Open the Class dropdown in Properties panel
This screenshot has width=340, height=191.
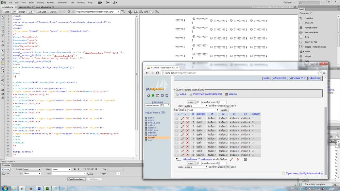(62, 169)
